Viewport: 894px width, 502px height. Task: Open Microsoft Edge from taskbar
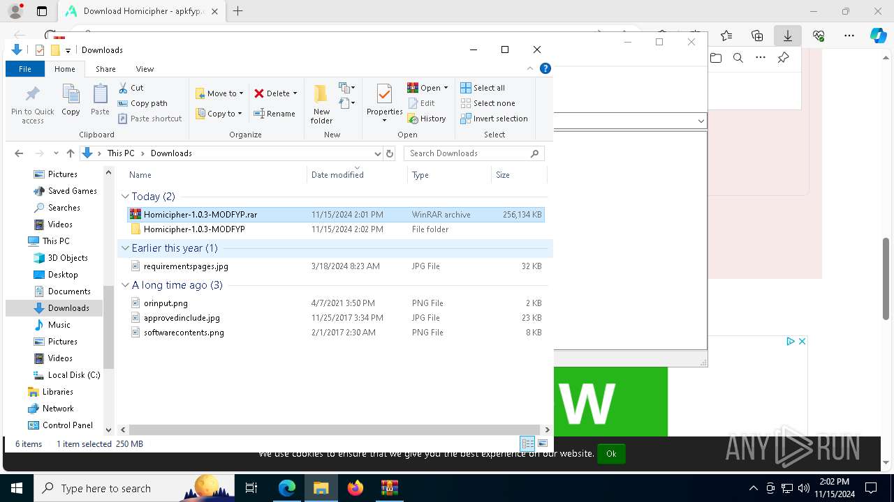287,488
